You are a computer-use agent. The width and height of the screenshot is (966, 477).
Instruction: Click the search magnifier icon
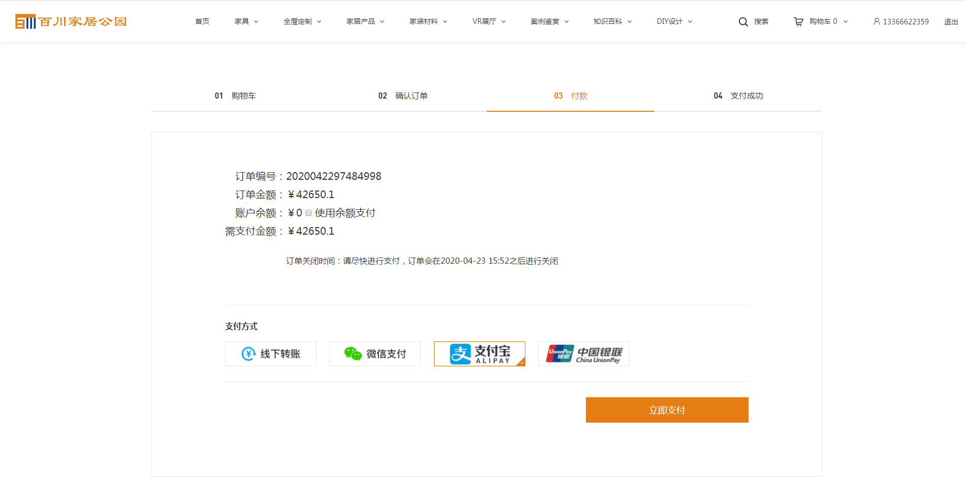coord(743,22)
